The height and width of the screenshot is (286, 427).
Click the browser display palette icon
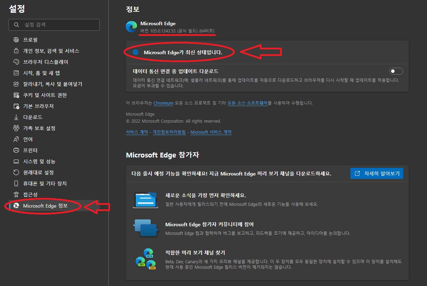pyautogui.click(x=16, y=62)
